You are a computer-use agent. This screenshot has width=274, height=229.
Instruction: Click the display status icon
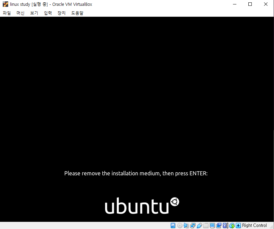point(212,226)
